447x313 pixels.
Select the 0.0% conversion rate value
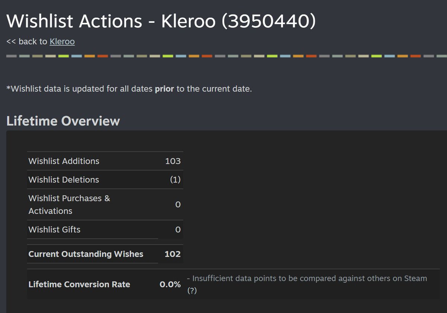click(x=170, y=284)
